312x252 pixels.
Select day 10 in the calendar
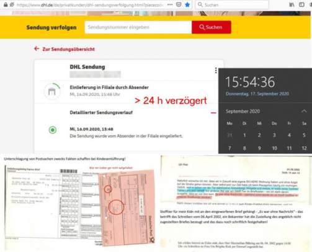tap(274, 148)
